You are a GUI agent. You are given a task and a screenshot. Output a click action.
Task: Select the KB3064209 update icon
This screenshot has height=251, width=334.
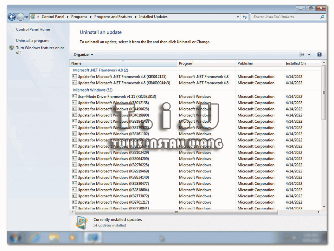74,158
